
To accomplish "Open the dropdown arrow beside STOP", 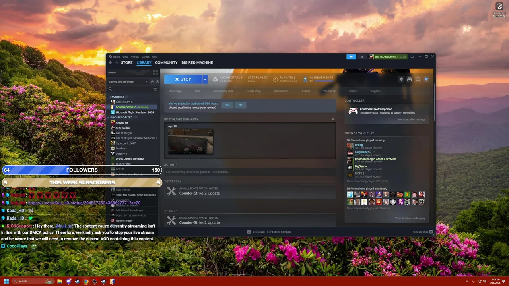I will point(205,79).
